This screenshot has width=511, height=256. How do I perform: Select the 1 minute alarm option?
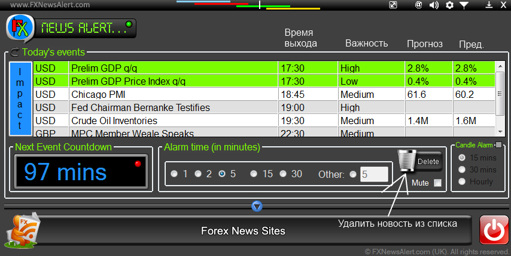coord(174,174)
